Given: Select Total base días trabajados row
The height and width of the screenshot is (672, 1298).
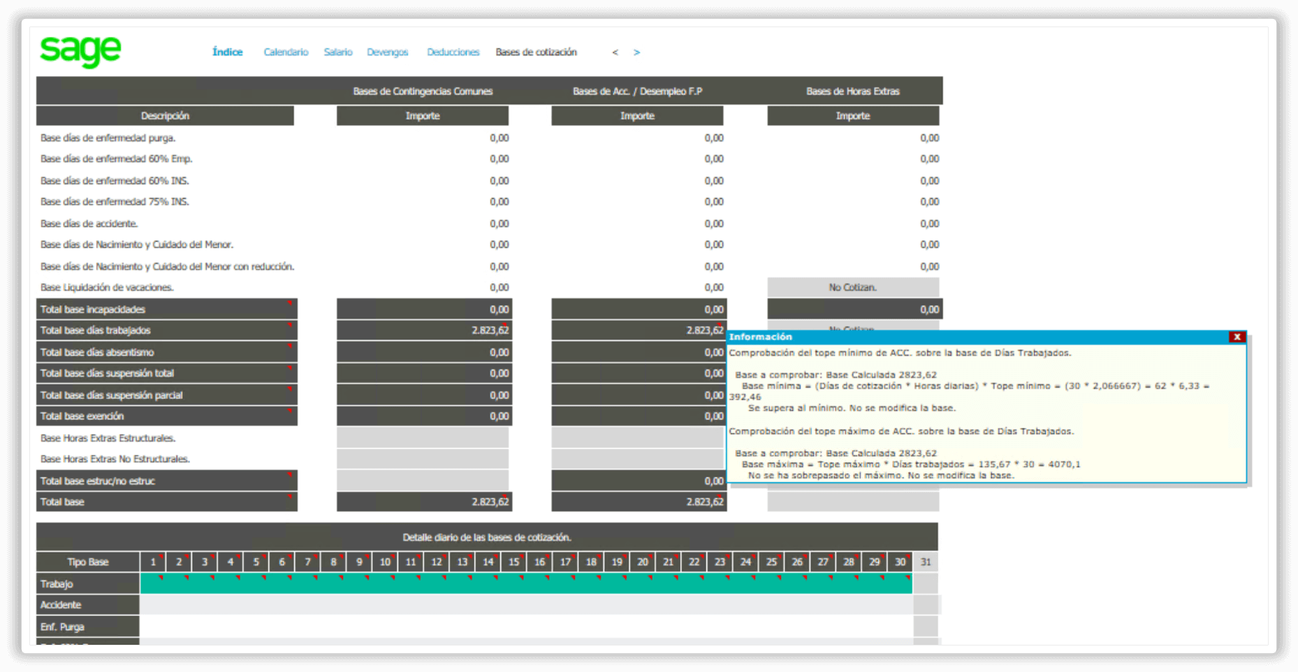Looking at the screenshot, I should pyautogui.click(x=166, y=330).
